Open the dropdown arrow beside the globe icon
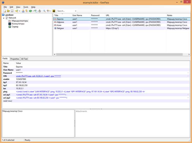The image size is (192, 143). (33, 11)
